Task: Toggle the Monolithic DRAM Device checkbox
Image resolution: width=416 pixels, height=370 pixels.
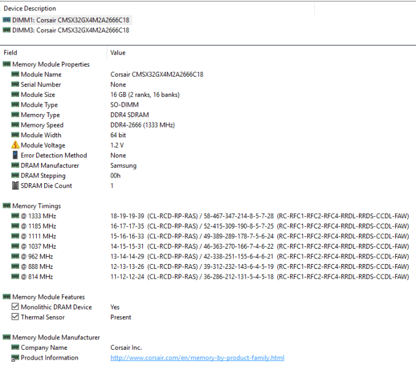Action: coord(15,307)
